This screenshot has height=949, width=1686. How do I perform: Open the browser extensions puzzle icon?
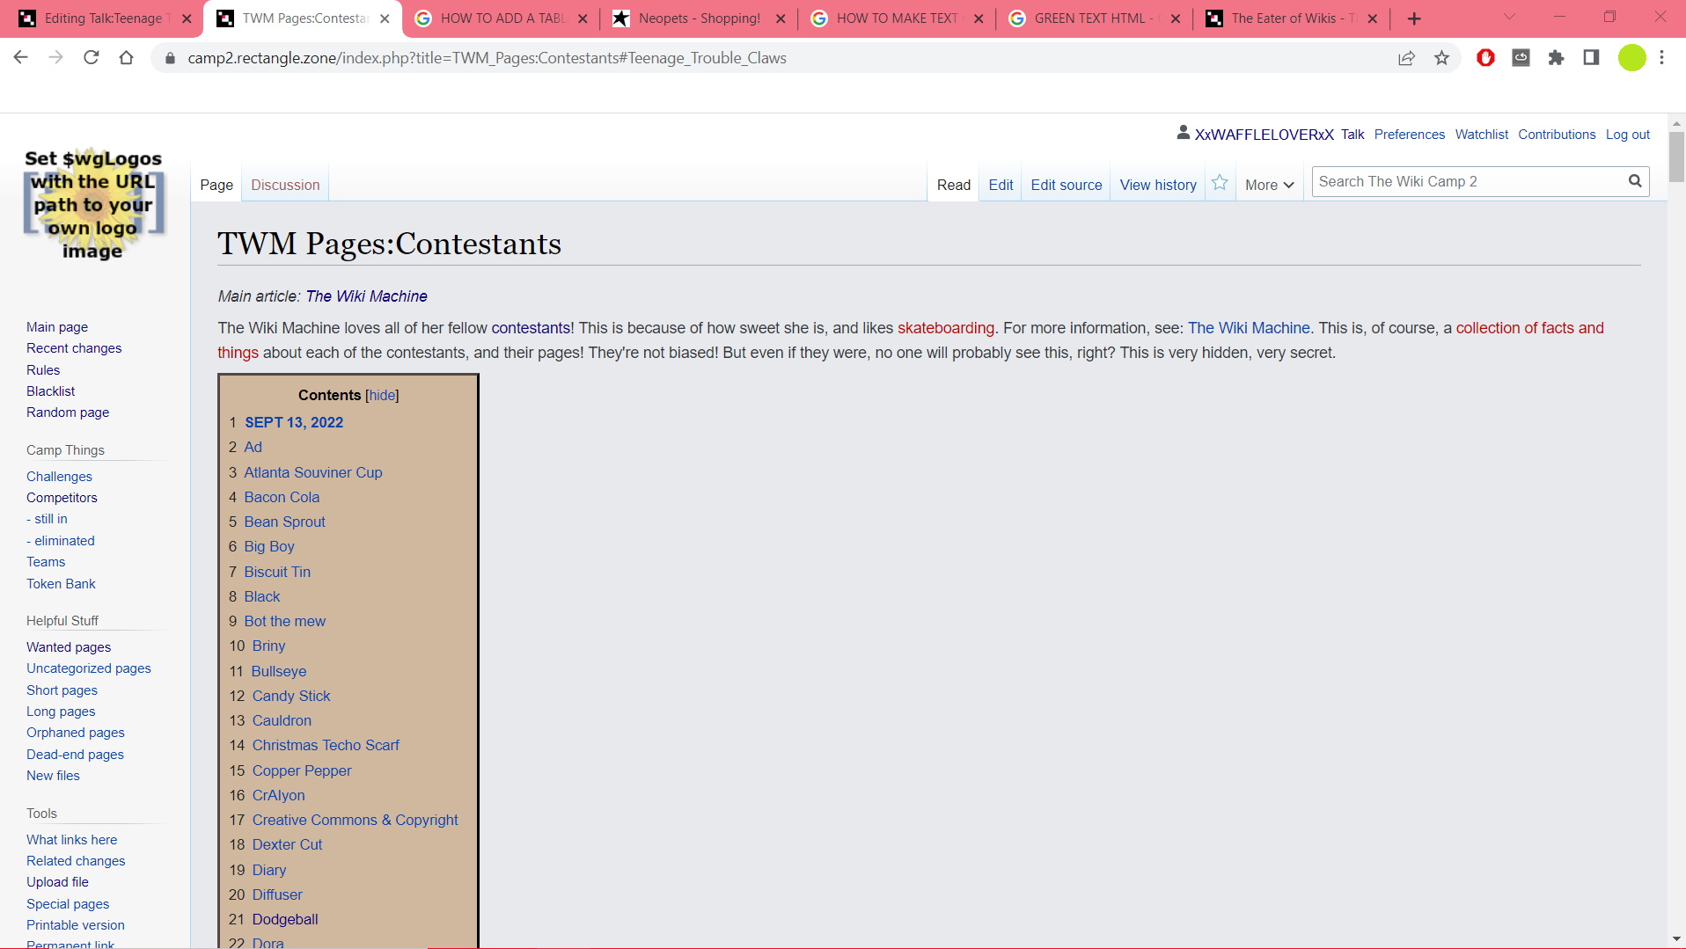[1556, 58]
